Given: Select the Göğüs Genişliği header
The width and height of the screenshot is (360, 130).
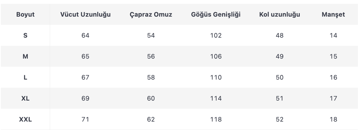Looking at the screenshot, I should click(216, 15).
